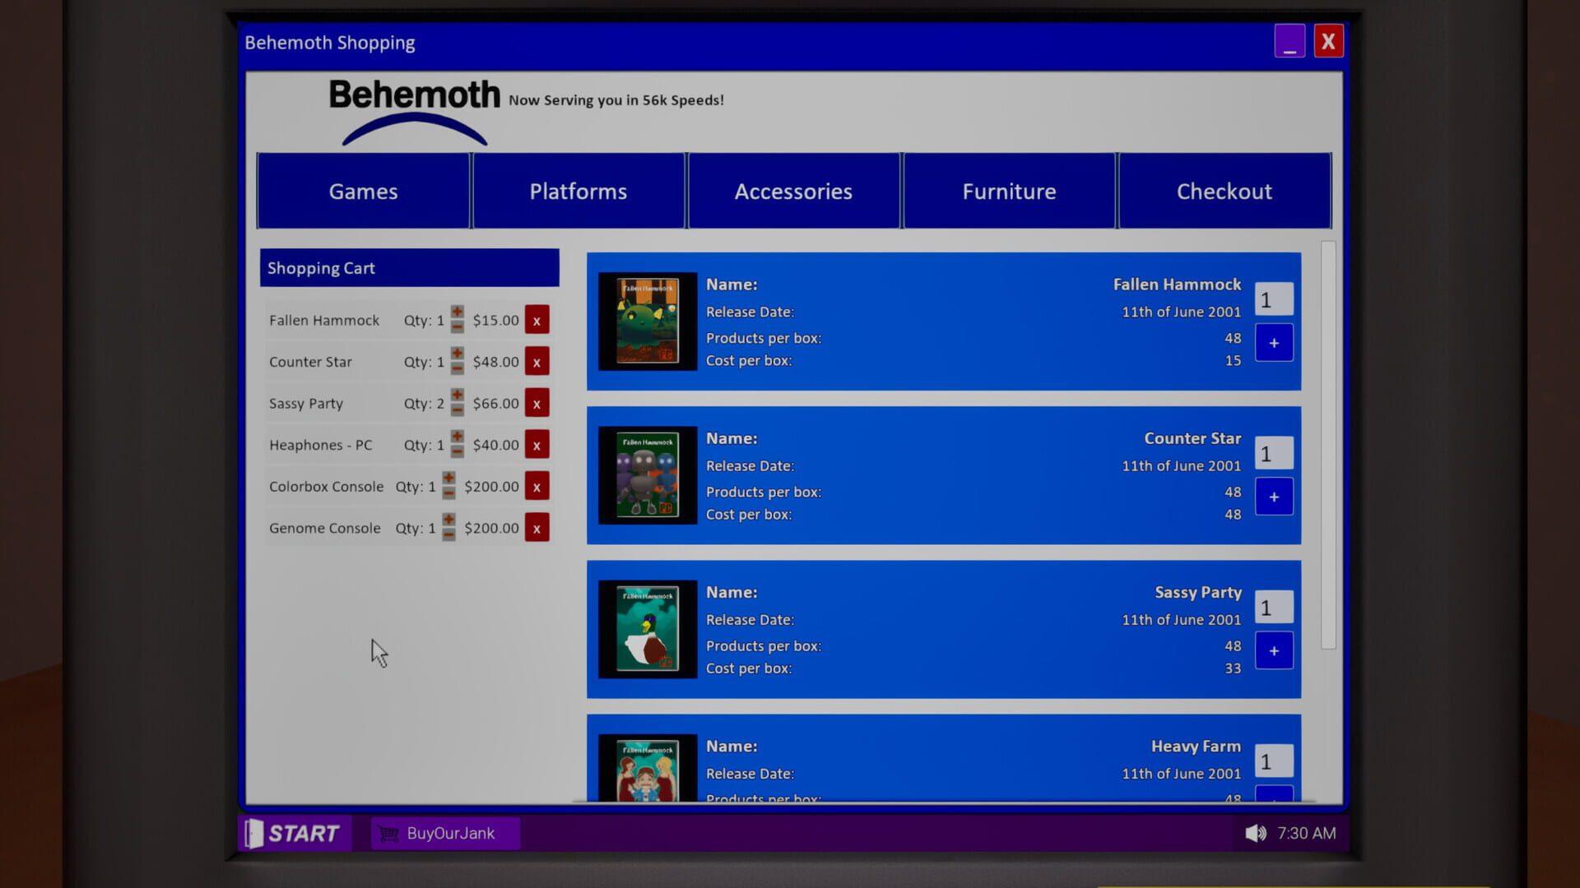The image size is (1580, 888).
Task: Open the Accessories tab
Action: [792, 191]
